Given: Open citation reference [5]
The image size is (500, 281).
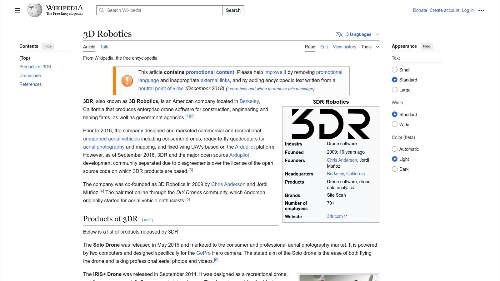Looking at the screenshot, I should point(187,199).
